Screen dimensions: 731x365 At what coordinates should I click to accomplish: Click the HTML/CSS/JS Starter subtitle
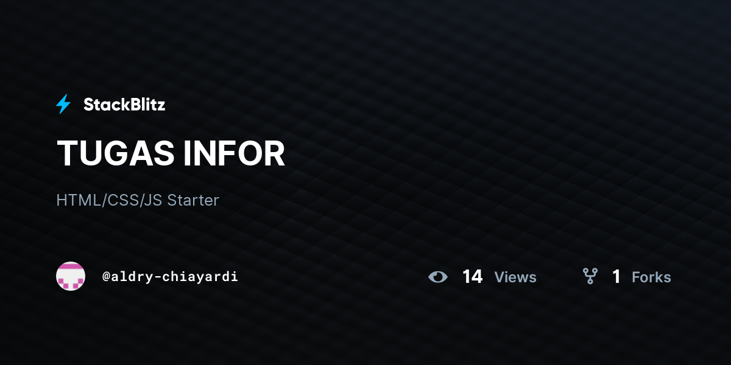pyautogui.click(x=138, y=200)
